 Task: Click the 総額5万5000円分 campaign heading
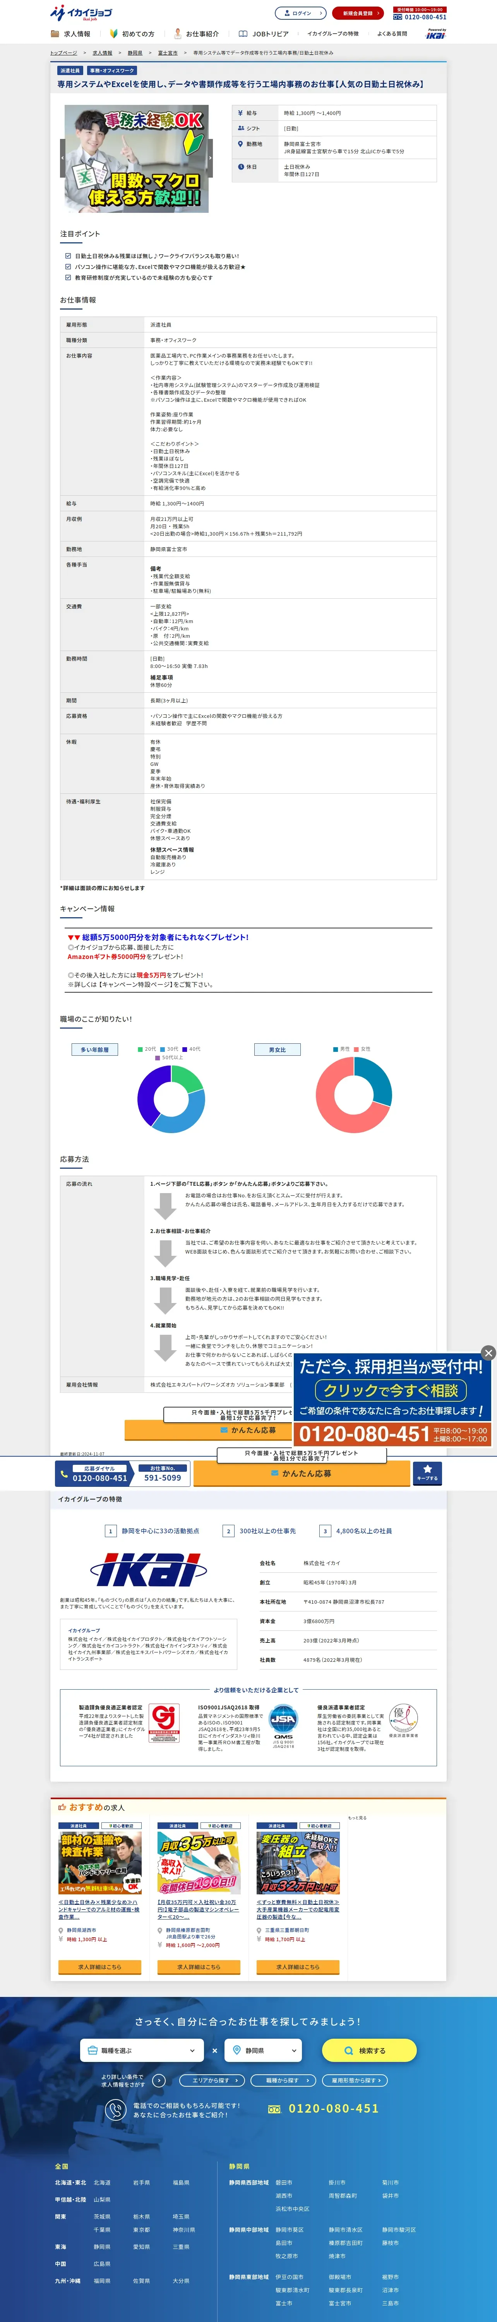pos(158,937)
